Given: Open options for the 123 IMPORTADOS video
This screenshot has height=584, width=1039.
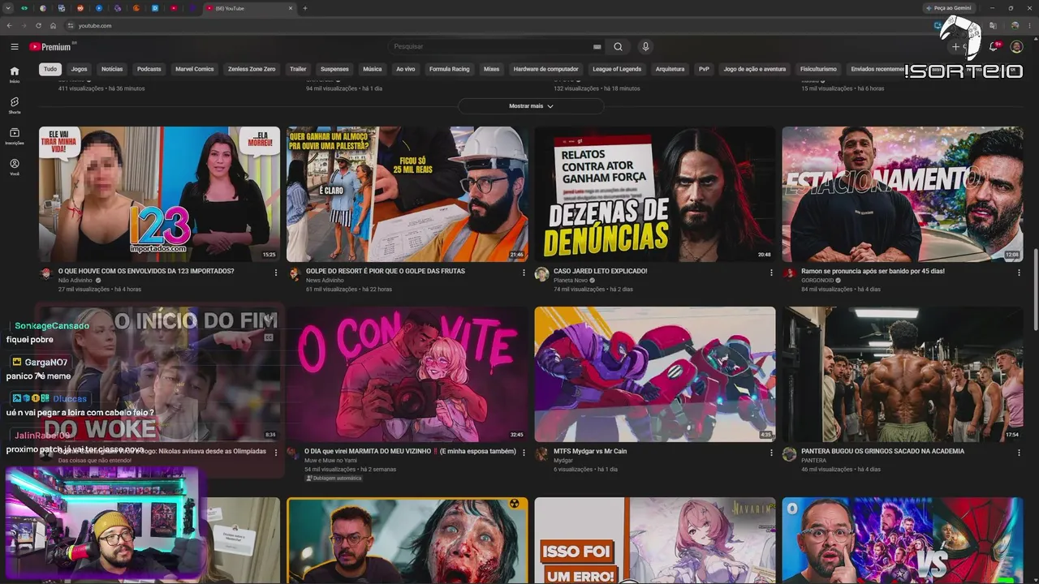Looking at the screenshot, I should click(x=276, y=273).
